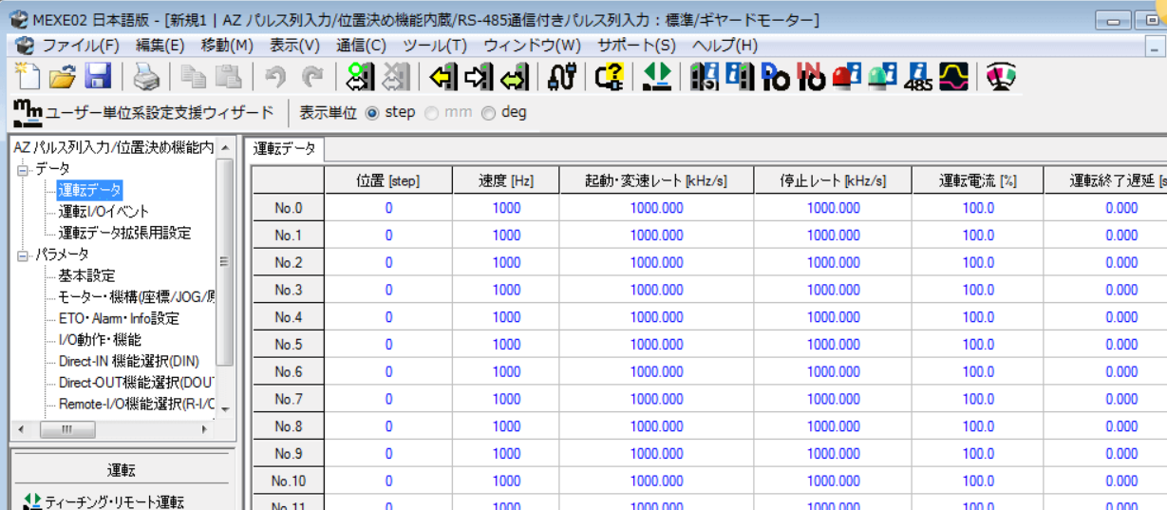This screenshot has width=1167, height=510.
Task: Click the Print icon in toolbar
Action: [x=145, y=77]
